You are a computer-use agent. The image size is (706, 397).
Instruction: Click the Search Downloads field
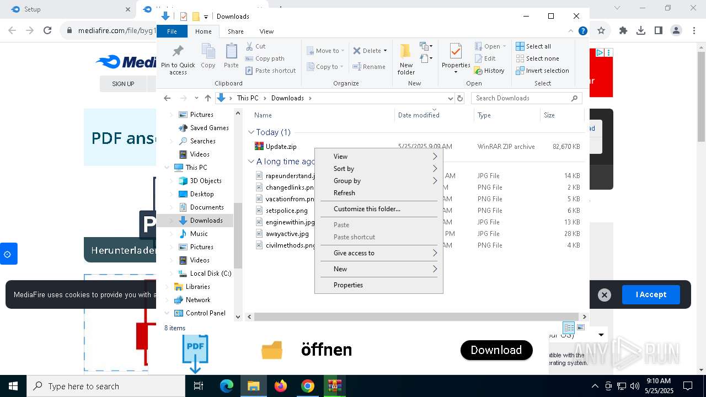pos(526,98)
